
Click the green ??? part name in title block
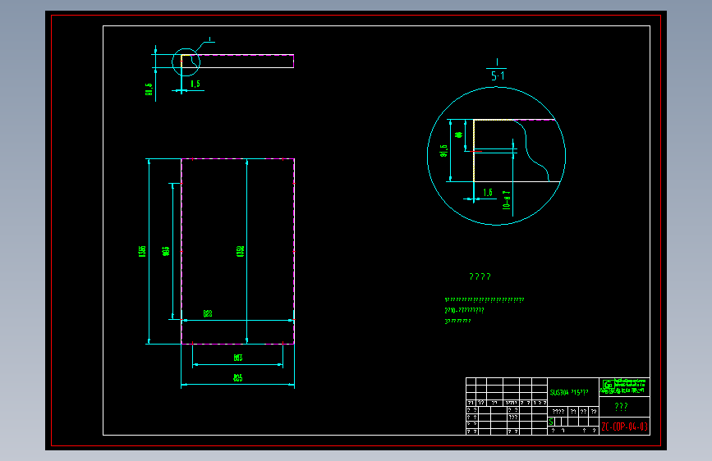[621, 407]
